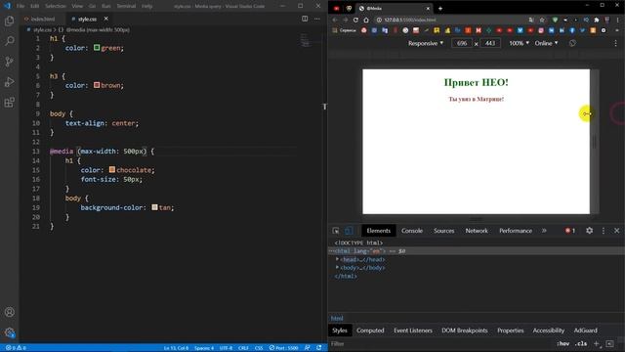Click the viewport height field 443
The width and height of the screenshot is (625, 352).
point(490,43)
